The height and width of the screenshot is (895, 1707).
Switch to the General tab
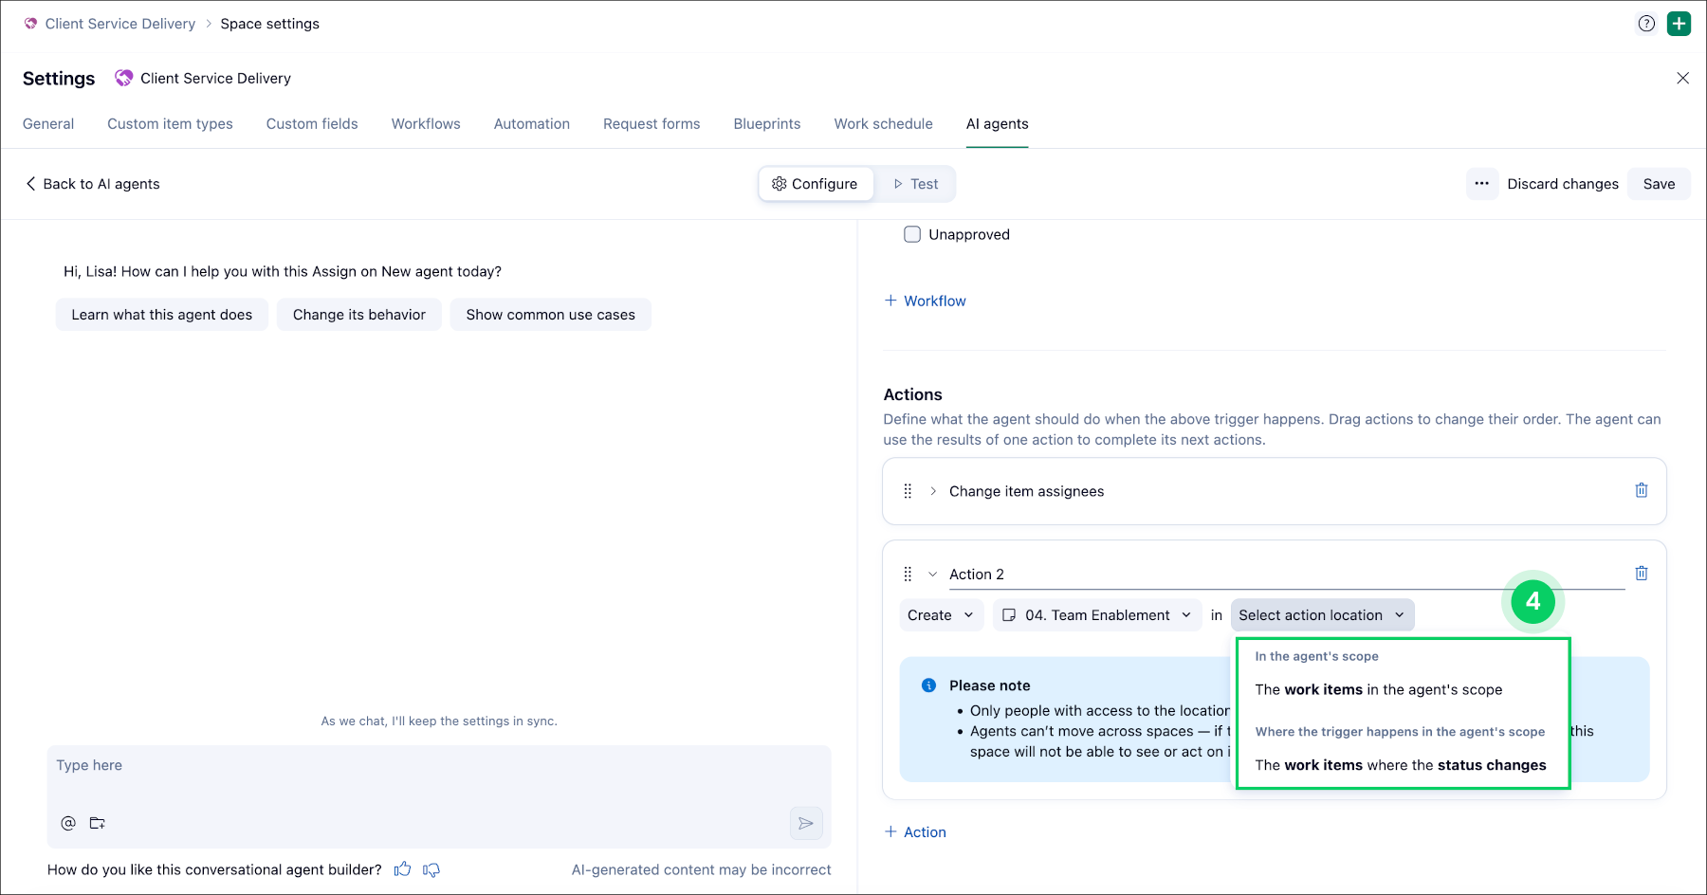tap(48, 123)
